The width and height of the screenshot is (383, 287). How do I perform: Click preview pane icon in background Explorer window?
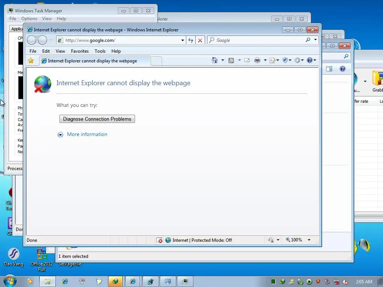[329, 69]
